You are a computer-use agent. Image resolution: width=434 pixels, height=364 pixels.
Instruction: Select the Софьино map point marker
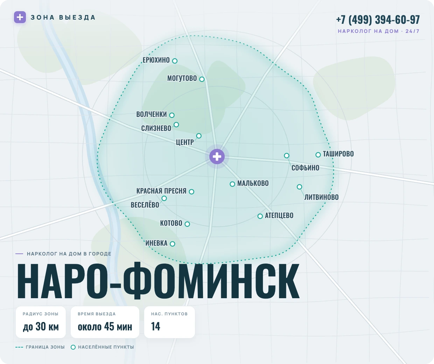tap(287, 155)
